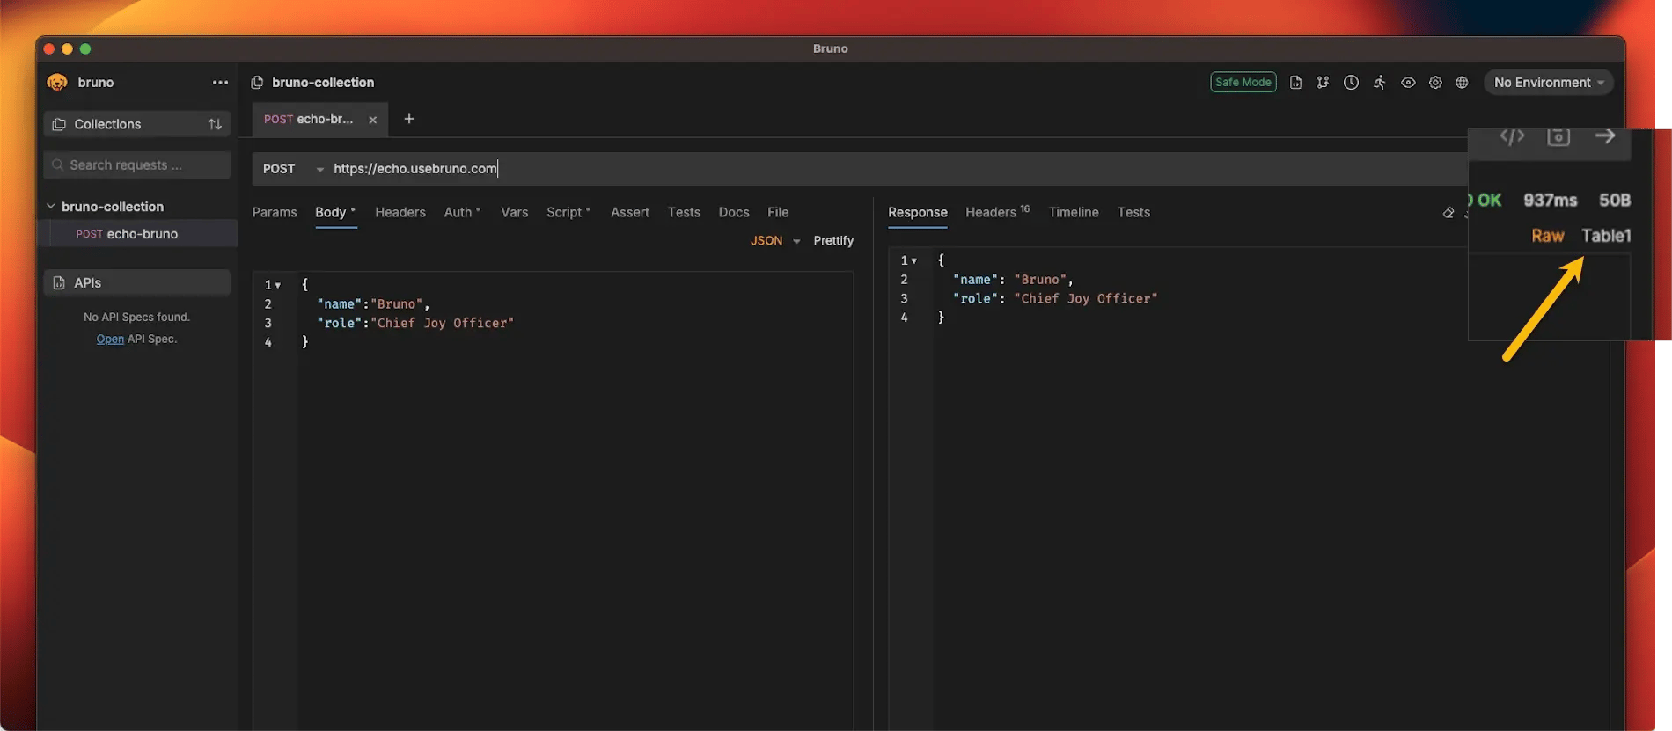Focus the Search requests field

[137, 164]
